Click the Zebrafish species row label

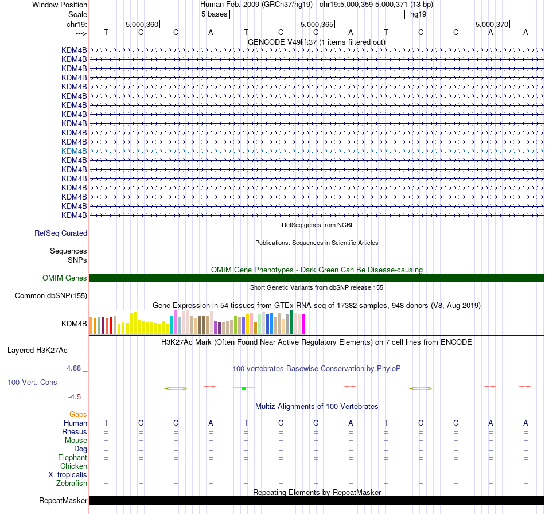point(72,484)
